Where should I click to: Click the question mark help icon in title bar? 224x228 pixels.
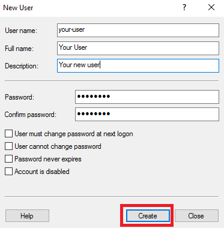point(184,8)
